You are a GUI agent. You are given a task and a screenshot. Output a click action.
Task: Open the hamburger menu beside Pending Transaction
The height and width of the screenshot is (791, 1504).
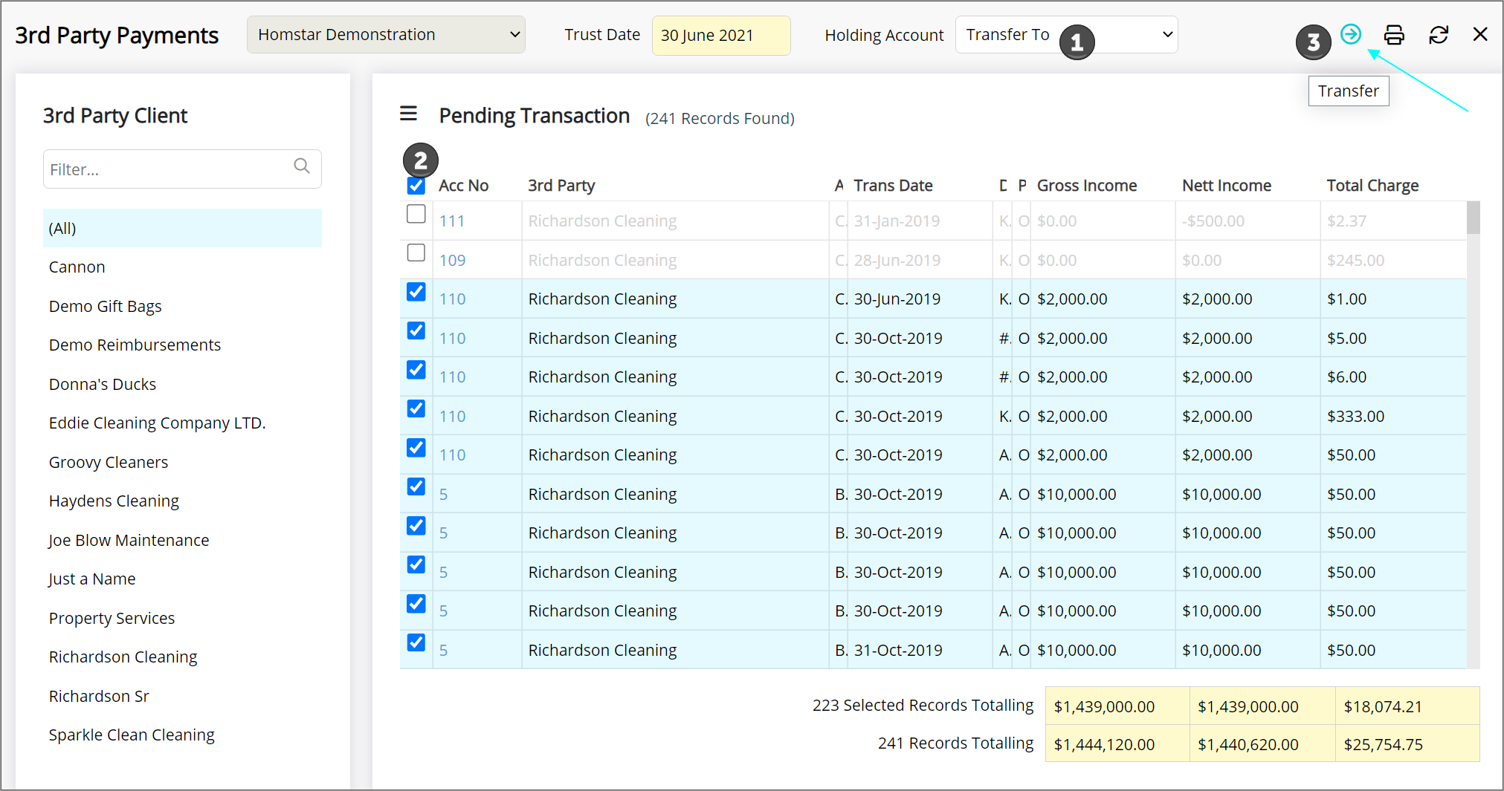click(408, 114)
